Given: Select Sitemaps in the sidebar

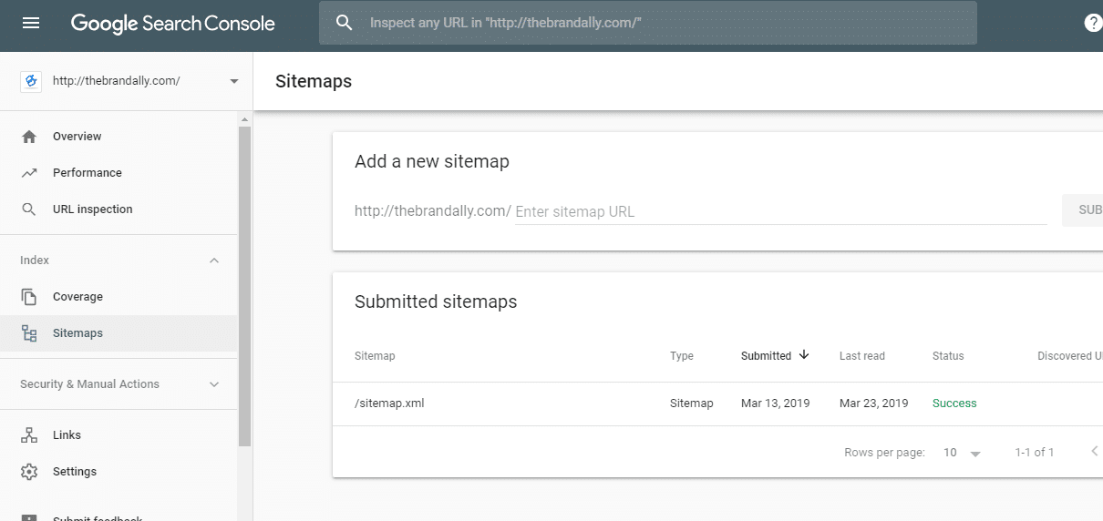Looking at the screenshot, I should click(x=77, y=333).
